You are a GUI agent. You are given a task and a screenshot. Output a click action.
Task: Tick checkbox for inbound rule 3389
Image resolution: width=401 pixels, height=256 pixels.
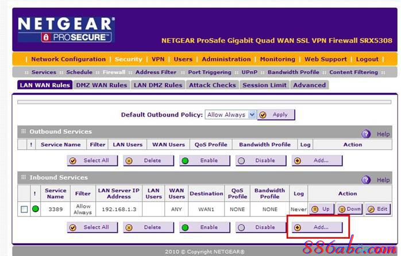point(24,210)
